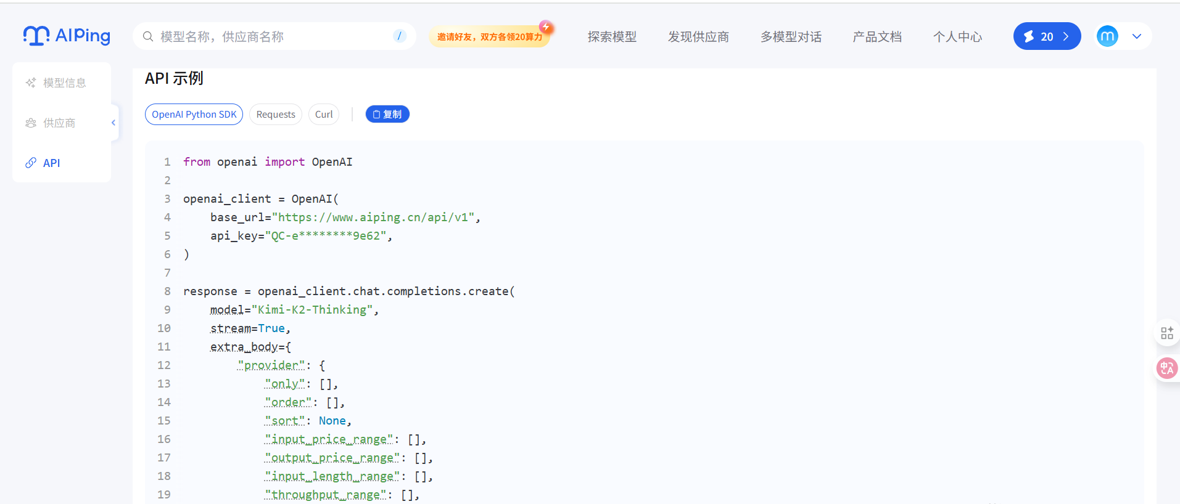The image size is (1180, 504).
Task: Open the invite friends promotion banner
Action: [x=490, y=37]
